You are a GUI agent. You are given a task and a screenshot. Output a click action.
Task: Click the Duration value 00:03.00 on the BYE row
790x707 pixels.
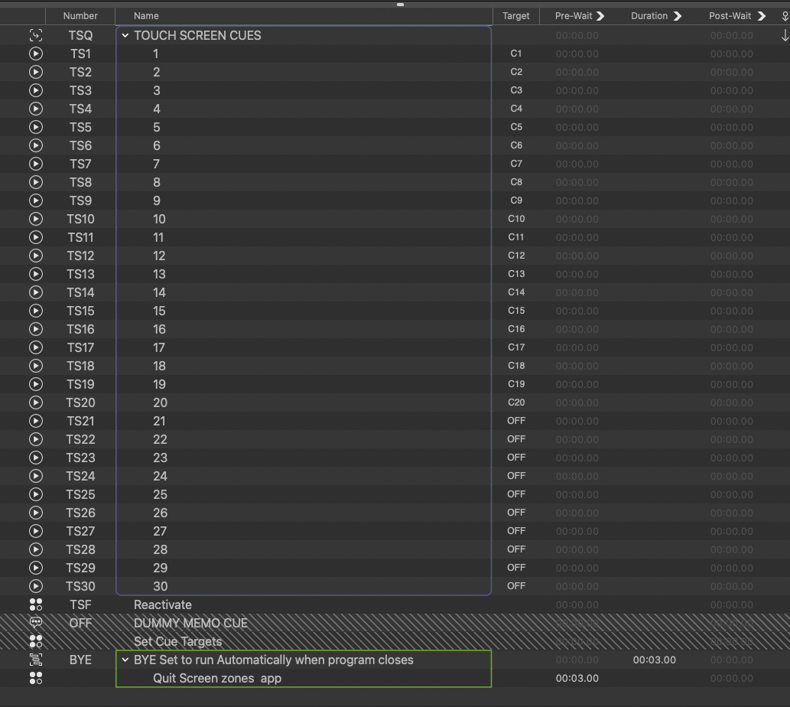click(653, 660)
